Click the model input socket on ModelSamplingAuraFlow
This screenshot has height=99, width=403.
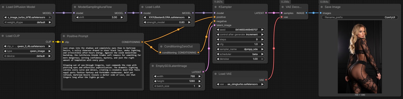click(x=74, y=13)
